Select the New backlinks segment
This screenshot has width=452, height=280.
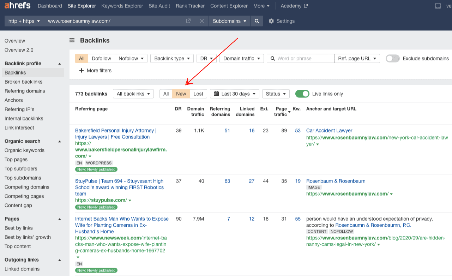[x=181, y=94]
